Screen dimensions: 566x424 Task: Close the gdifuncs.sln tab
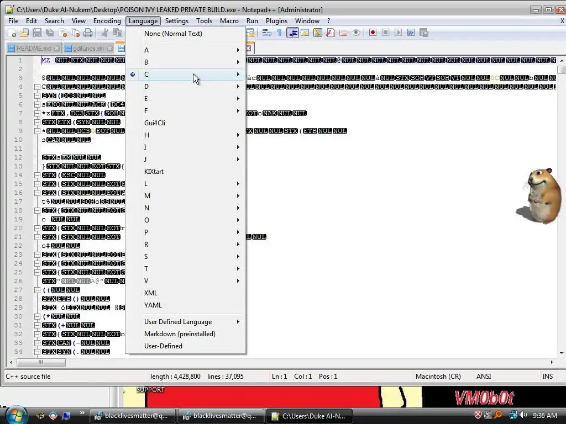(x=109, y=49)
